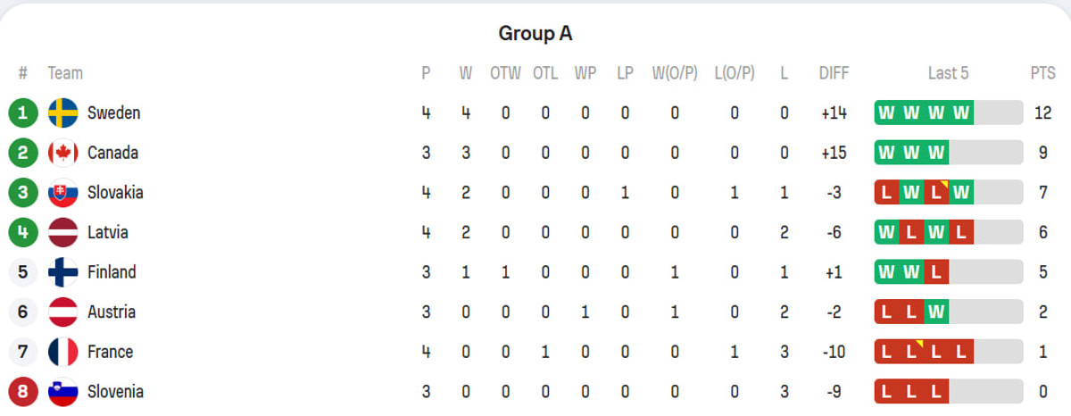
Task: Click Sweden's green rank 1 badge
Action: point(22,113)
